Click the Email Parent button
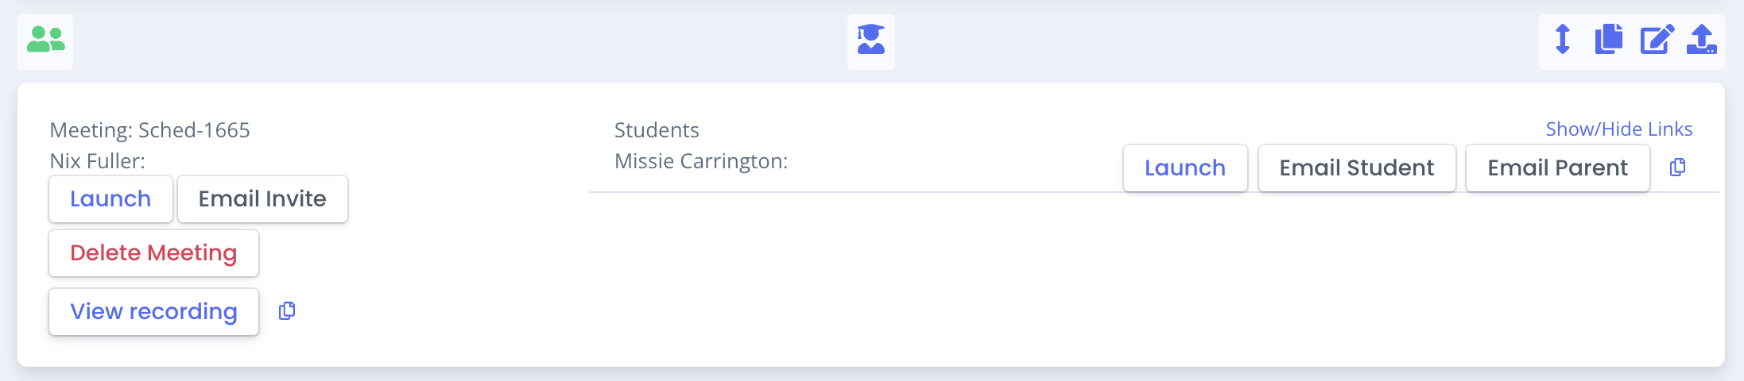Screen dimensions: 1744x381 (1557, 168)
